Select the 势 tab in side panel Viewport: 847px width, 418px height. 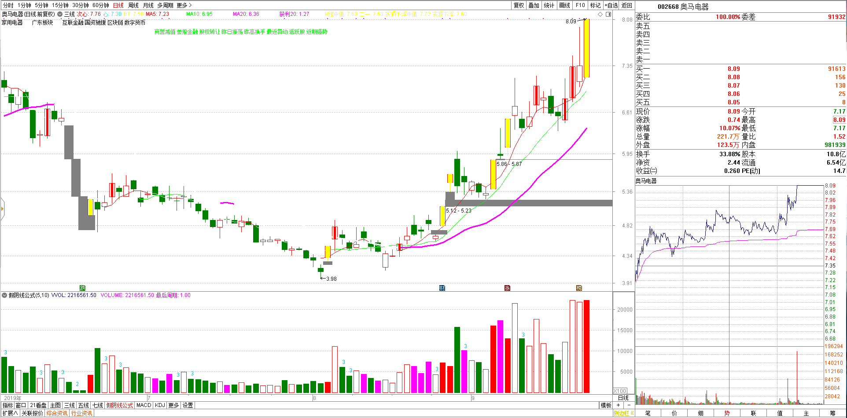point(727,413)
